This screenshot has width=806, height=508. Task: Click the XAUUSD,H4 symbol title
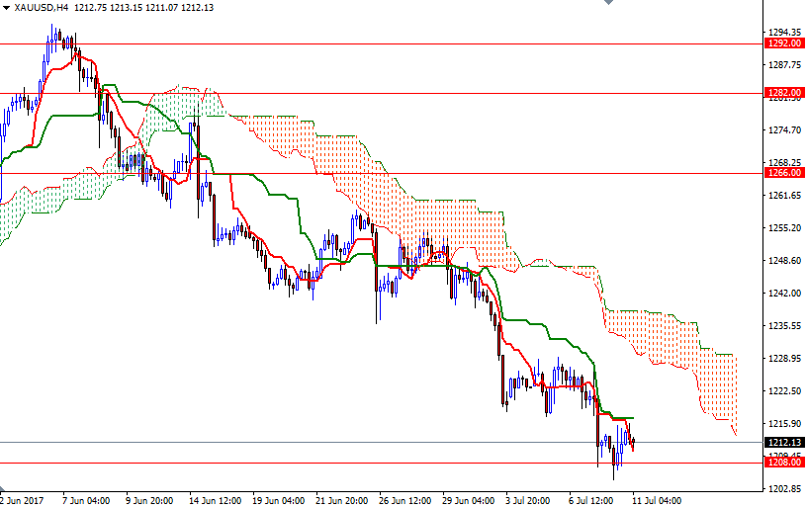point(42,7)
